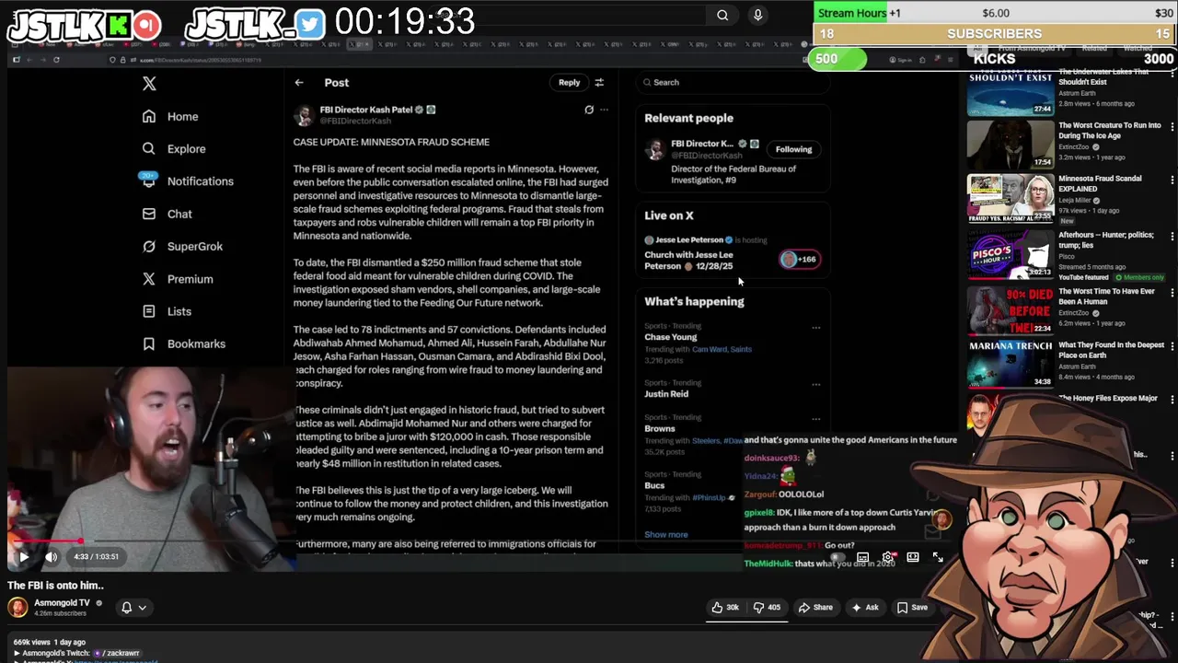
Task: Click the X Search field
Action: coord(733,83)
